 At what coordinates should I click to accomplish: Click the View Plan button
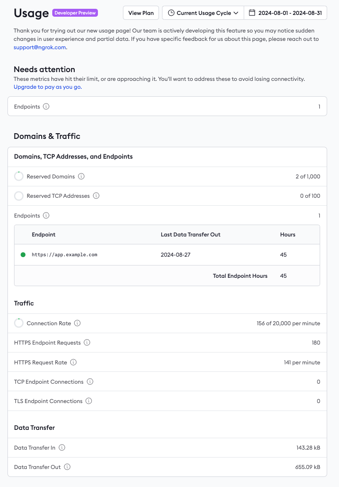coord(141,13)
